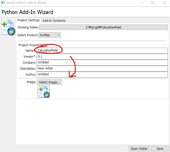This screenshot has height=152, width=170.
Task: Close the Add-In Wizard window
Action: 164,2
